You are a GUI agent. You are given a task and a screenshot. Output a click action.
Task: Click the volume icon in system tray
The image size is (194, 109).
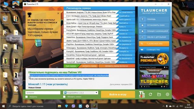[x=174, y=106]
